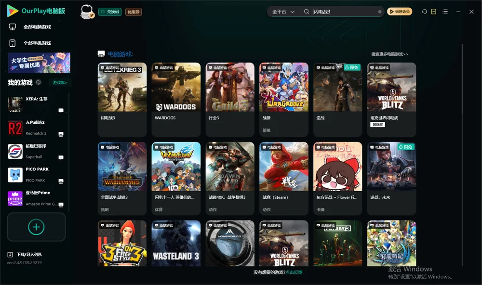The width and height of the screenshot is (482, 285).
Task: Open the 大学生专属优惠 banner
Action: (39, 63)
